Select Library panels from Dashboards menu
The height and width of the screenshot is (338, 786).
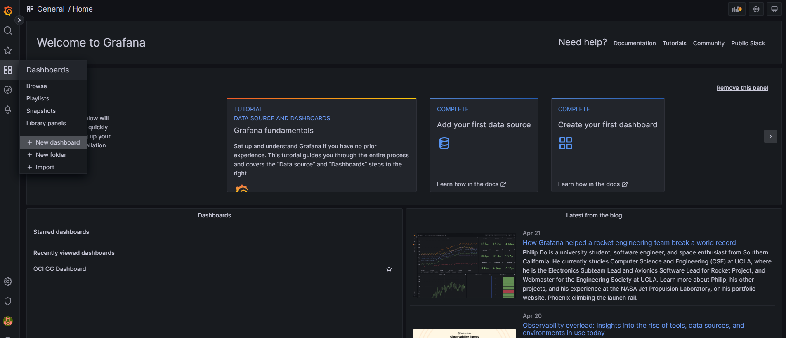pos(46,123)
